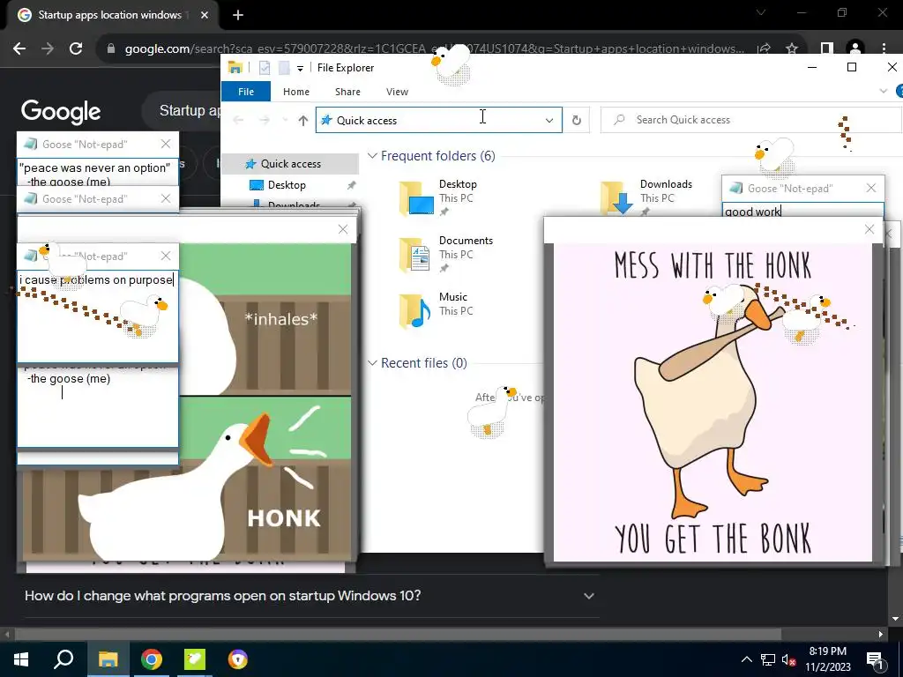Collapse the Frequent folders section
Image resolution: width=903 pixels, height=677 pixels.
[373, 156]
